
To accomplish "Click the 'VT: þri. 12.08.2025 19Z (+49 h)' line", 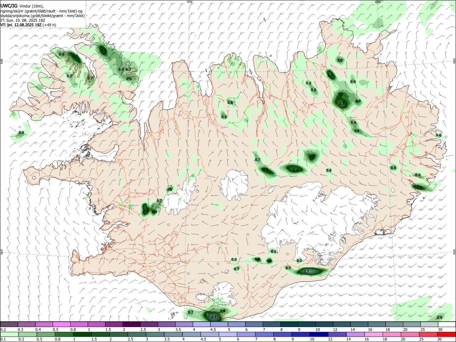I will [x=28, y=25].
